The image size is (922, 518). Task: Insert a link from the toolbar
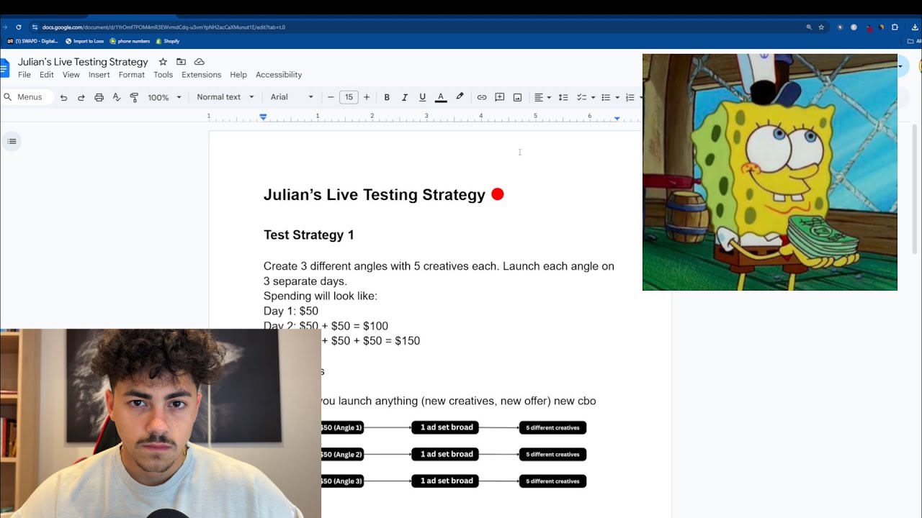coord(482,97)
